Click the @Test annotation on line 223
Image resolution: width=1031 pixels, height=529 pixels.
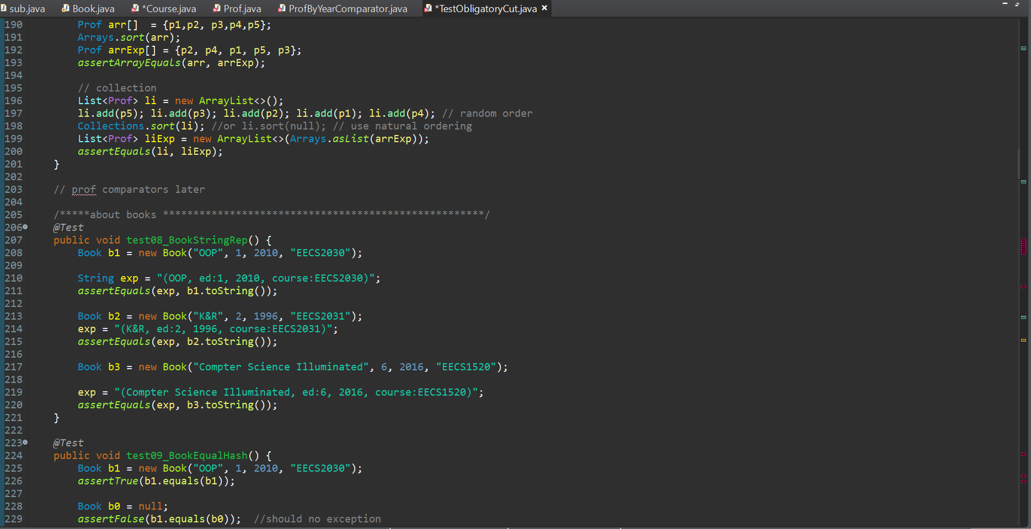[x=68, y=443]
